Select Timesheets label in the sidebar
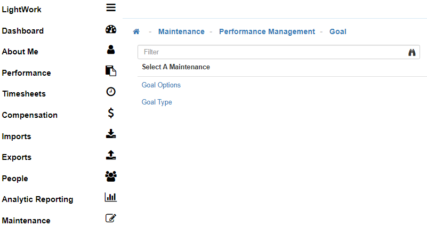The height and width of the screenshot is (234, 427). point(24,94)
